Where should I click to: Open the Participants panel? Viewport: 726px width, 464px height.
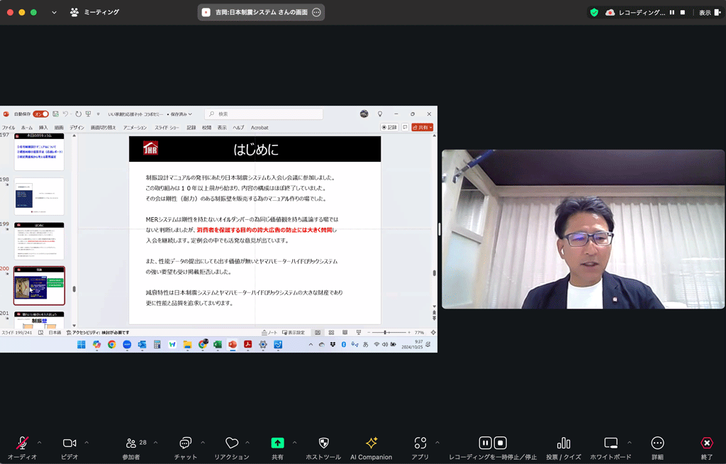(x=130, y=443)
